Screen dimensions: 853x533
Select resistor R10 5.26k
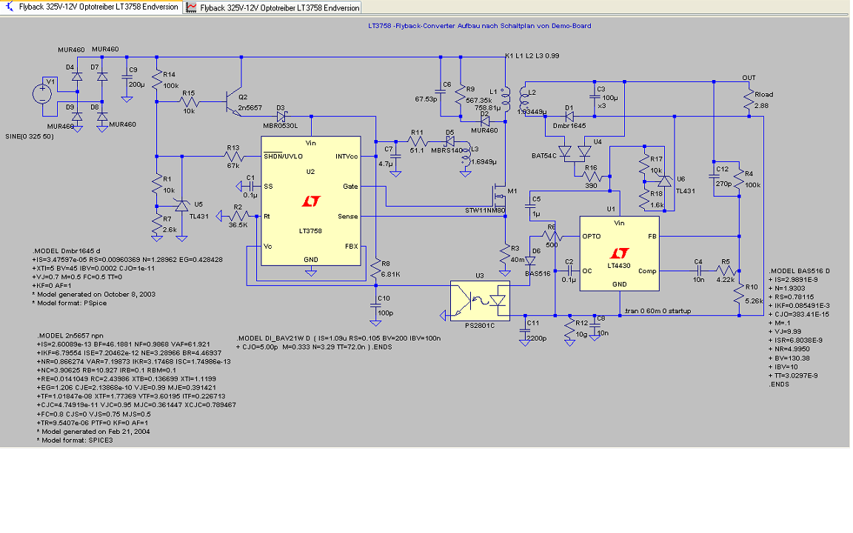(739, 294)
